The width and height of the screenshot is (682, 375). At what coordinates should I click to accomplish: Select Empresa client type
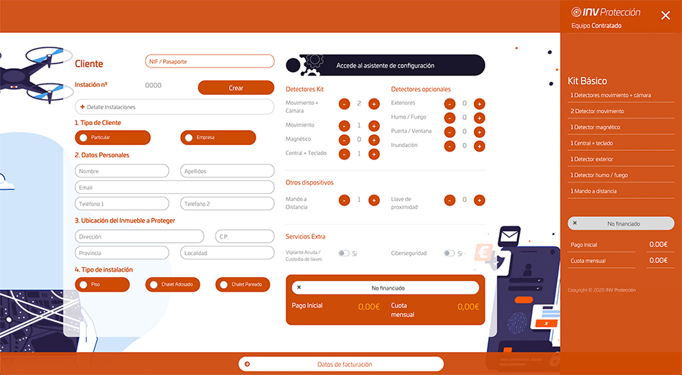[x=218, y=137]
